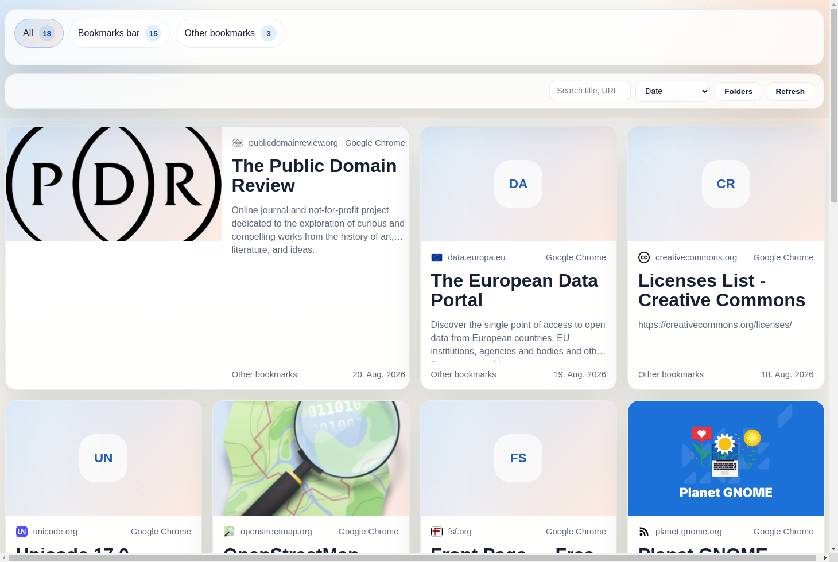Click Google Chrome label on openstreetmap.org card
Image resolution: width=838 pixels, height=562 pixels.
[x=368, y=532]
